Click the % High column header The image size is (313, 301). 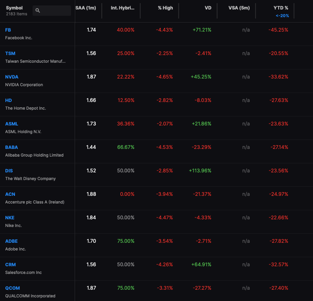165,8
